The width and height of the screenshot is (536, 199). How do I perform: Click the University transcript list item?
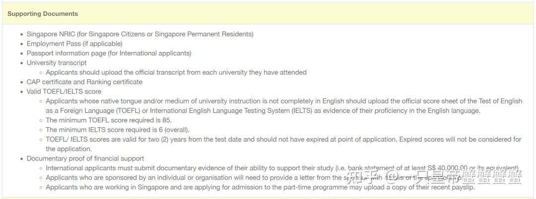57,63
